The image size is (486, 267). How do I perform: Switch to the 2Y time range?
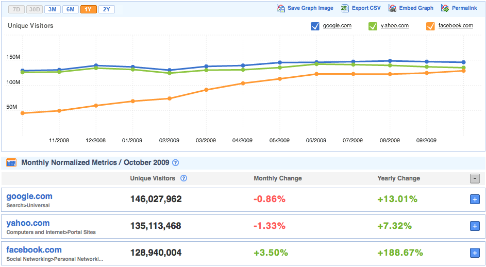pos(107,9)
